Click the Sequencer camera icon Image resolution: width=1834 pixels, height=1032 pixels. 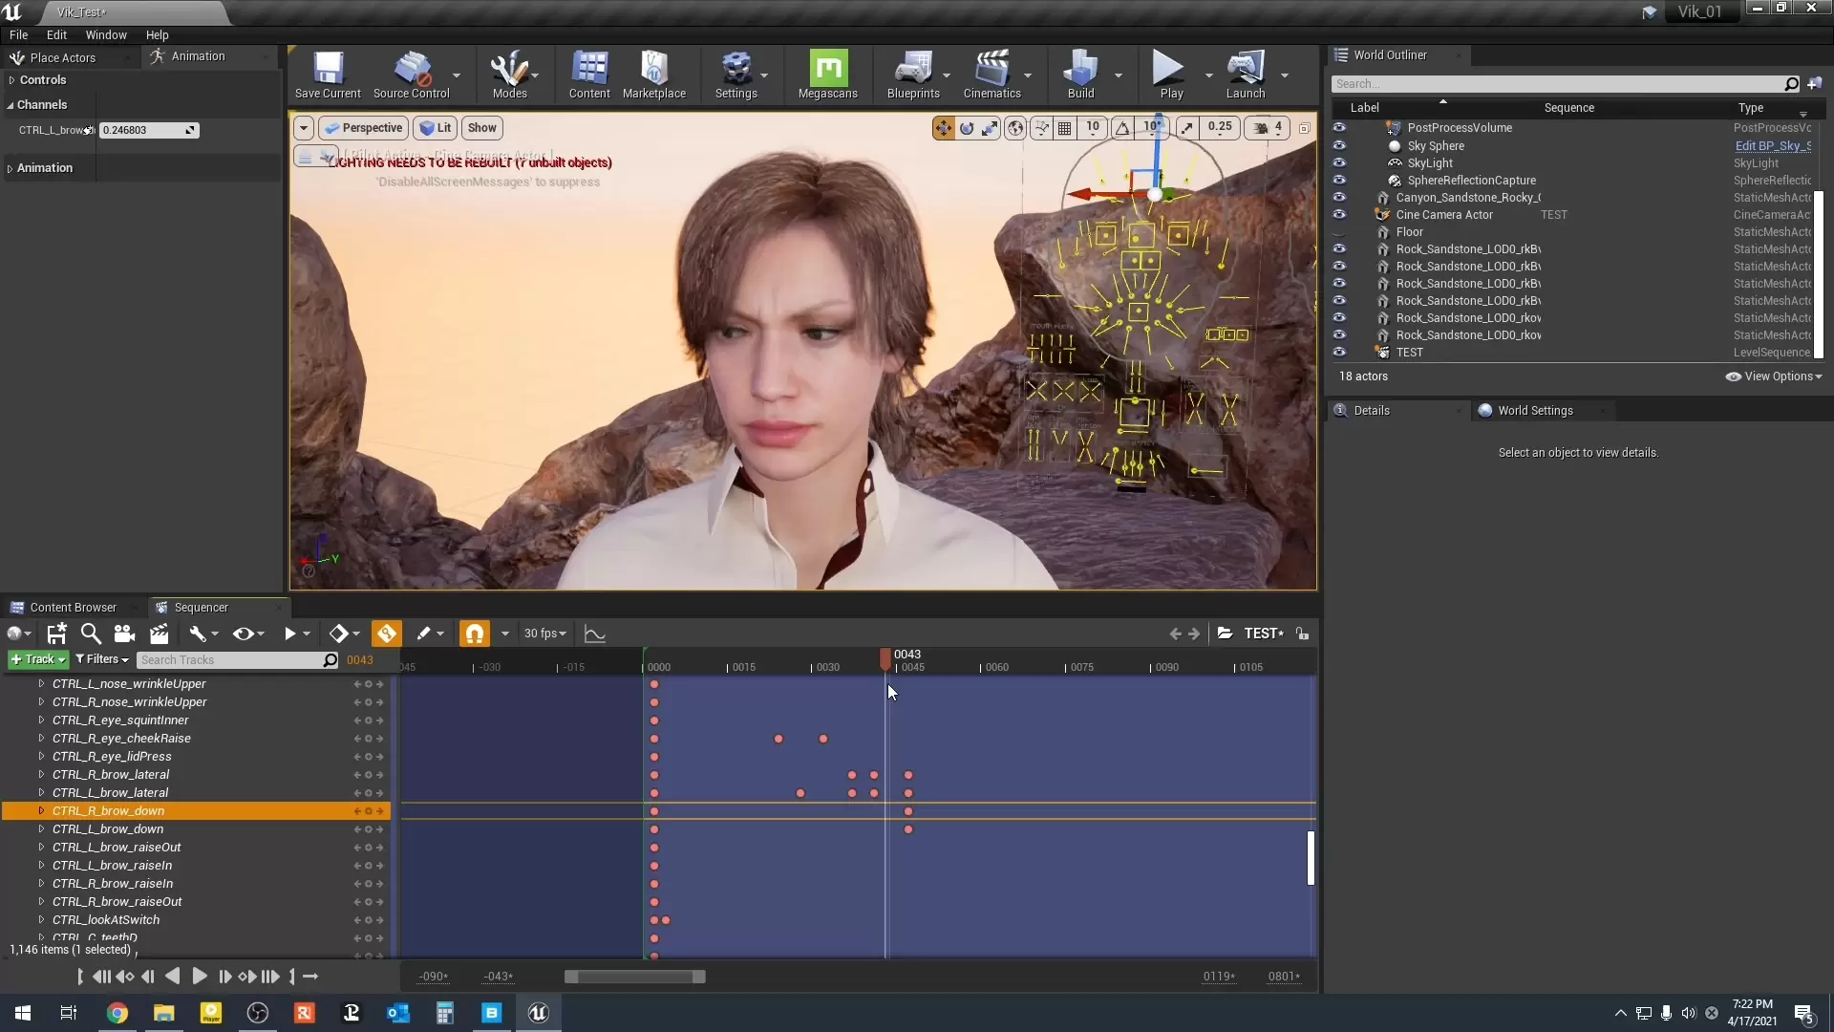click(124, 634)
